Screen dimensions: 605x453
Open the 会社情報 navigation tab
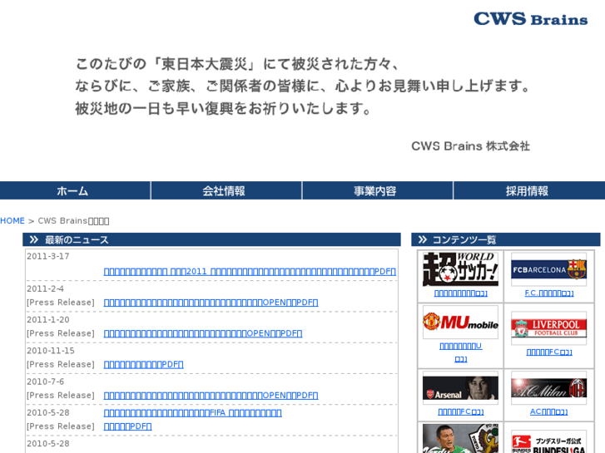pyautogui.click(x=226, y=190)
